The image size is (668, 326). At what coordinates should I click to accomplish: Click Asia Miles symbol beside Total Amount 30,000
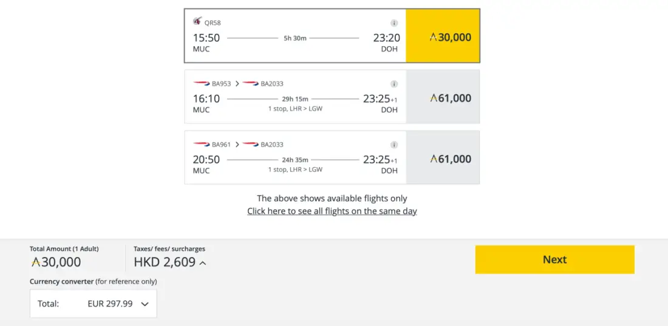35,262
